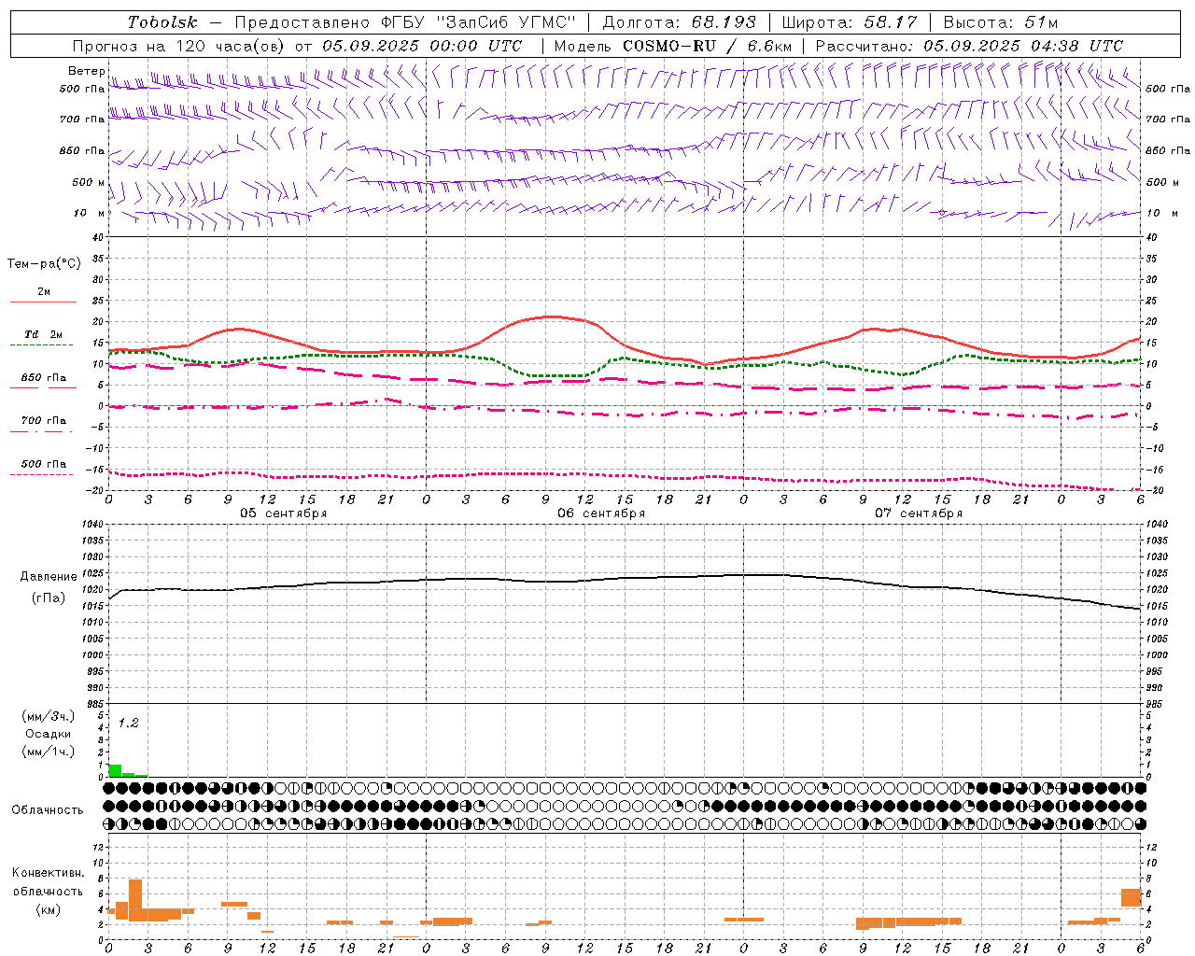
Task: Click the Tobolsk station title
Action: (162, 22)
